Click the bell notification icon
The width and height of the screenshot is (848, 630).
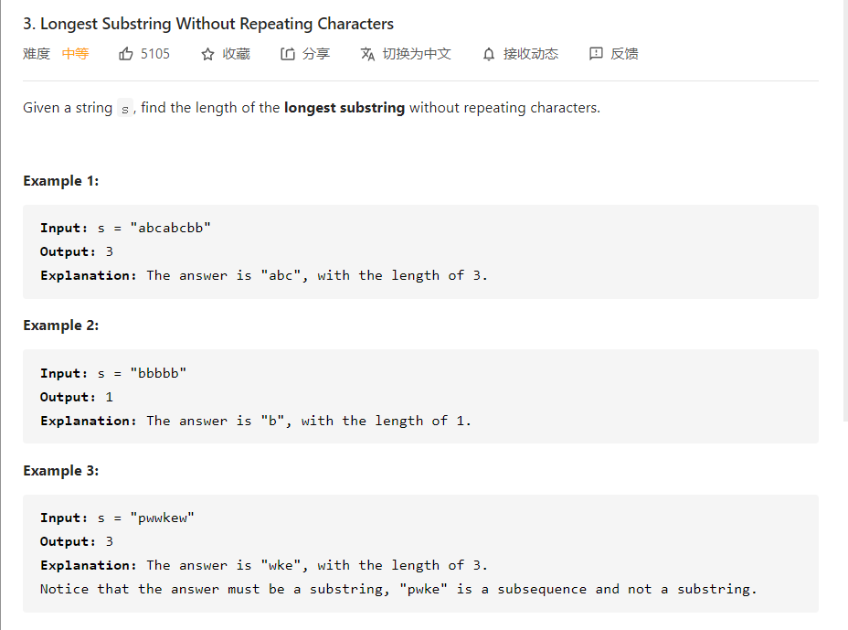pos(489,54)
